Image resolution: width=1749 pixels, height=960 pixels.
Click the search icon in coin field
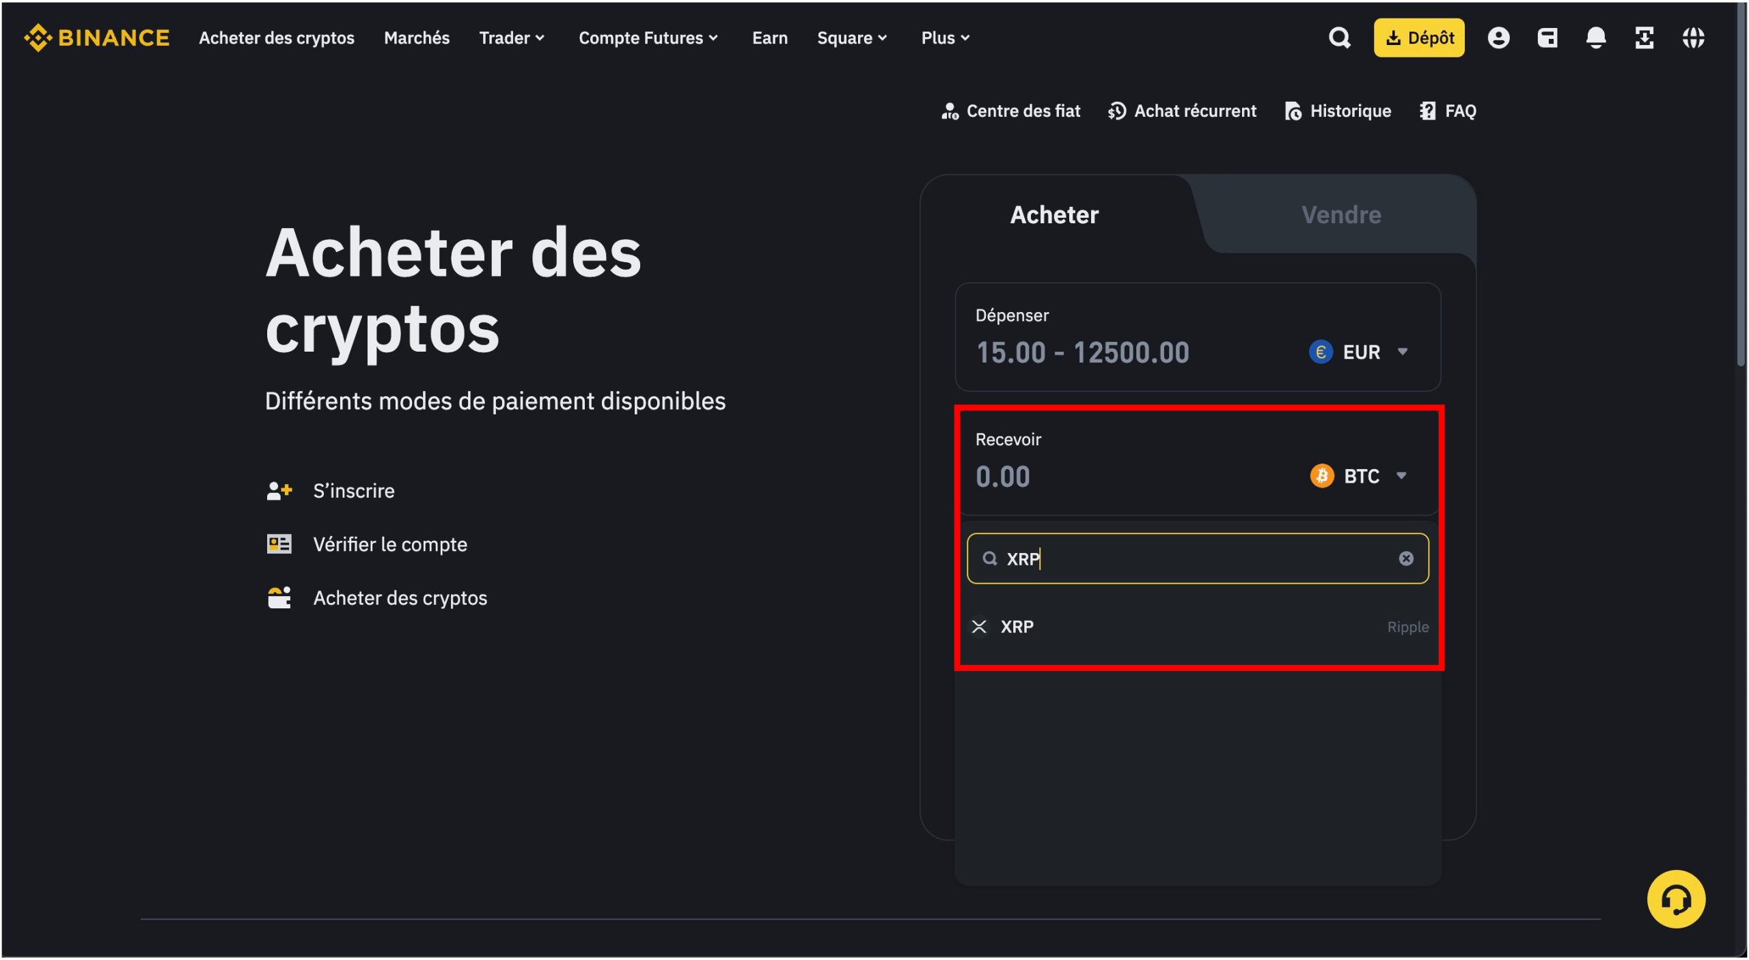point(989,559)
